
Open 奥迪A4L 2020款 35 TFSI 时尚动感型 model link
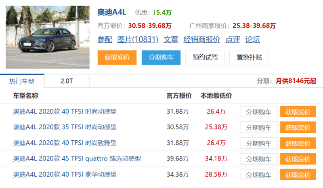pyautogui.click(x=65, y=127)
